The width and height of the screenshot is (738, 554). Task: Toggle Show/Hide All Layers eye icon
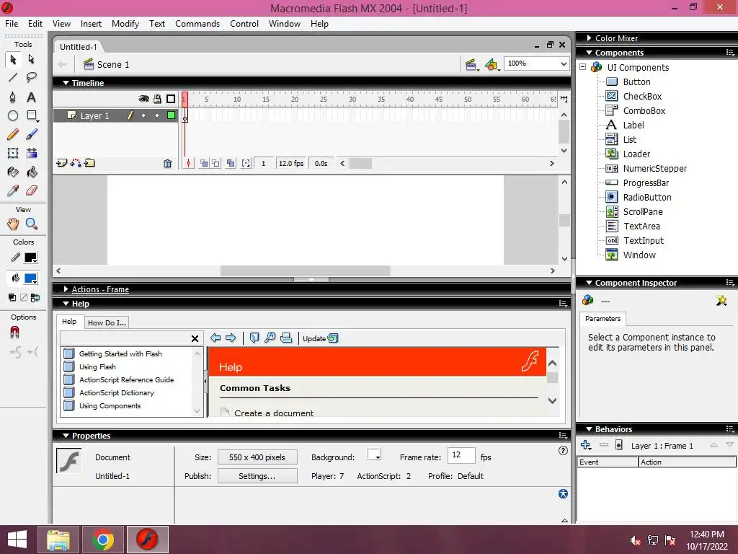143,99
